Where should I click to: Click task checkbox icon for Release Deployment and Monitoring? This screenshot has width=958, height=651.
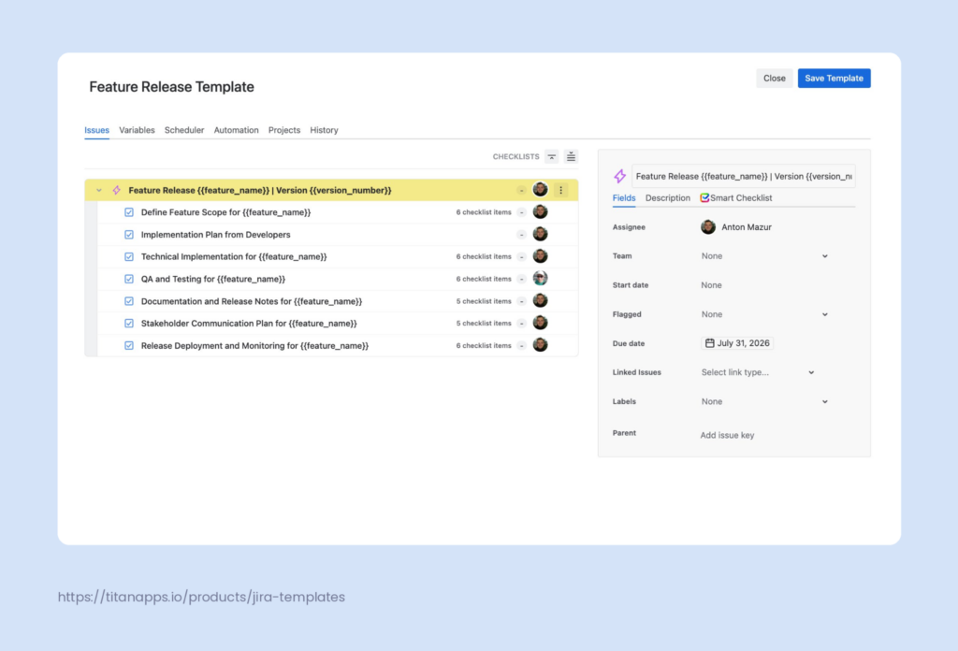pos(129,346)
